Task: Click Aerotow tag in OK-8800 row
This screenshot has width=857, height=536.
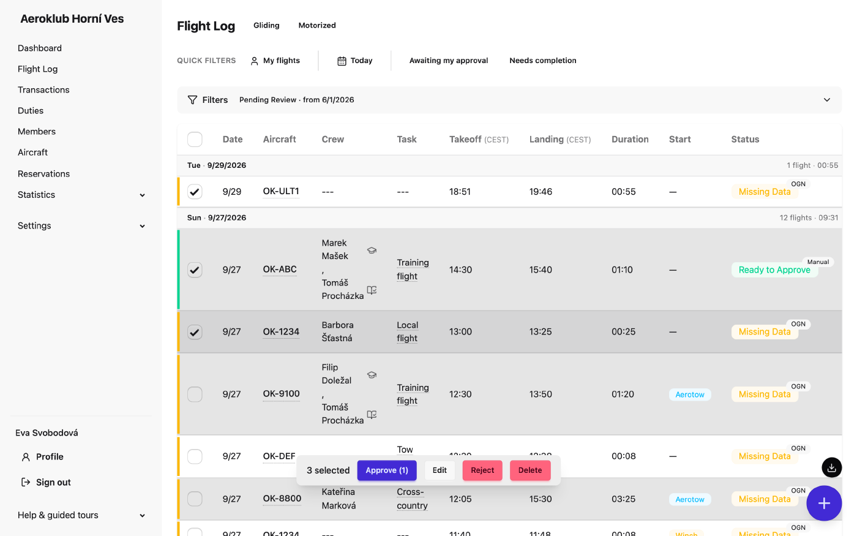Action: pos(690,500)
